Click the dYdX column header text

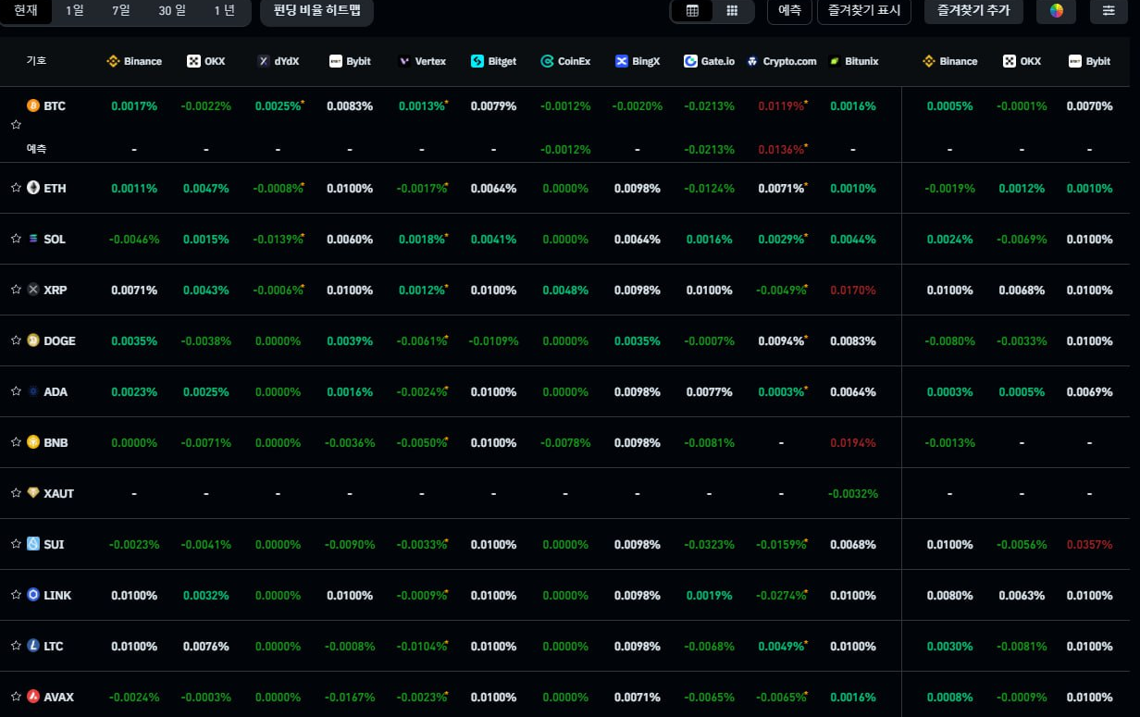point(286,61)
